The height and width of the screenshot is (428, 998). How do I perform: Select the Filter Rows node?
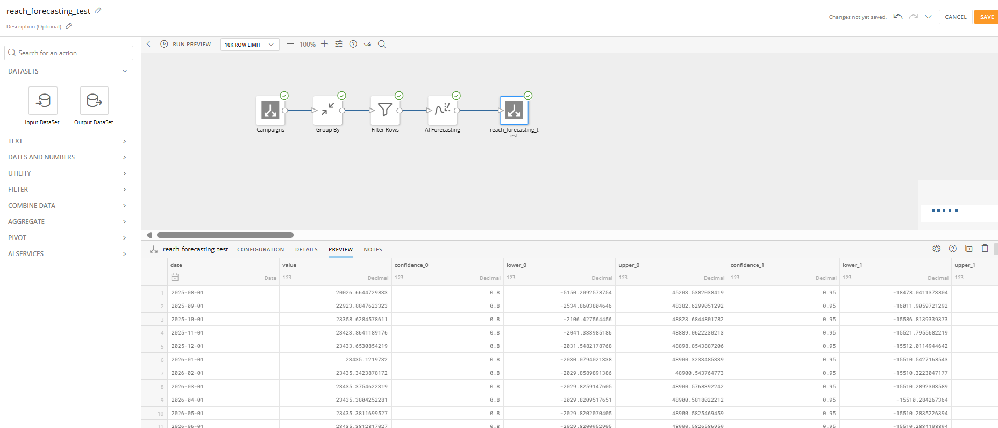point(385,110)
